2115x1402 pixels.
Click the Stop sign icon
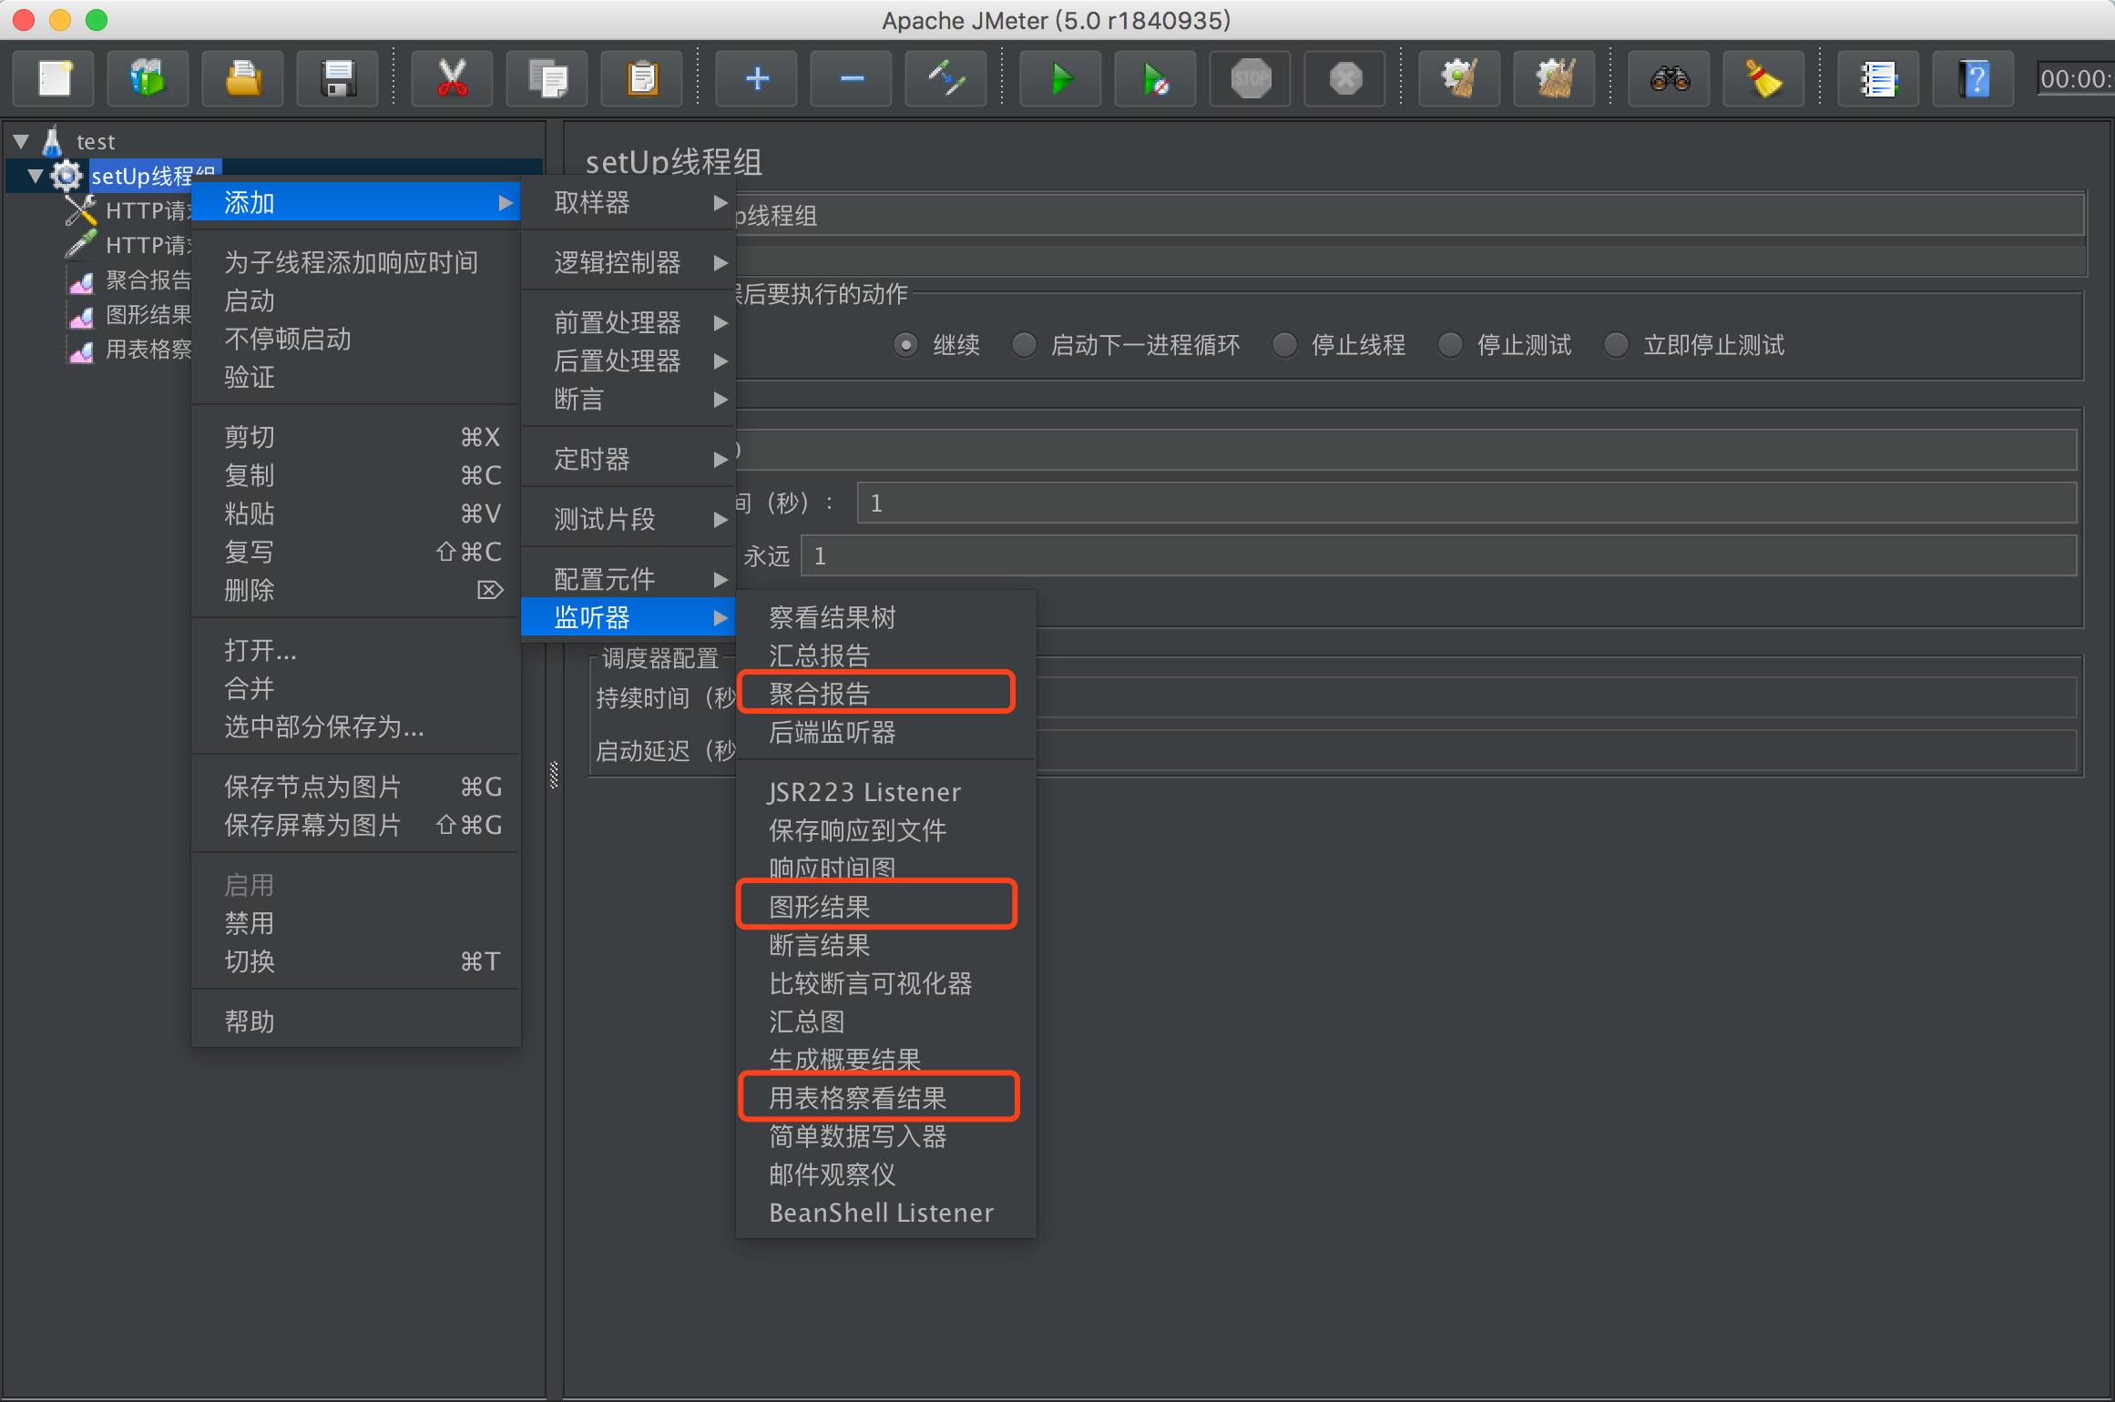pos(1251,78)
